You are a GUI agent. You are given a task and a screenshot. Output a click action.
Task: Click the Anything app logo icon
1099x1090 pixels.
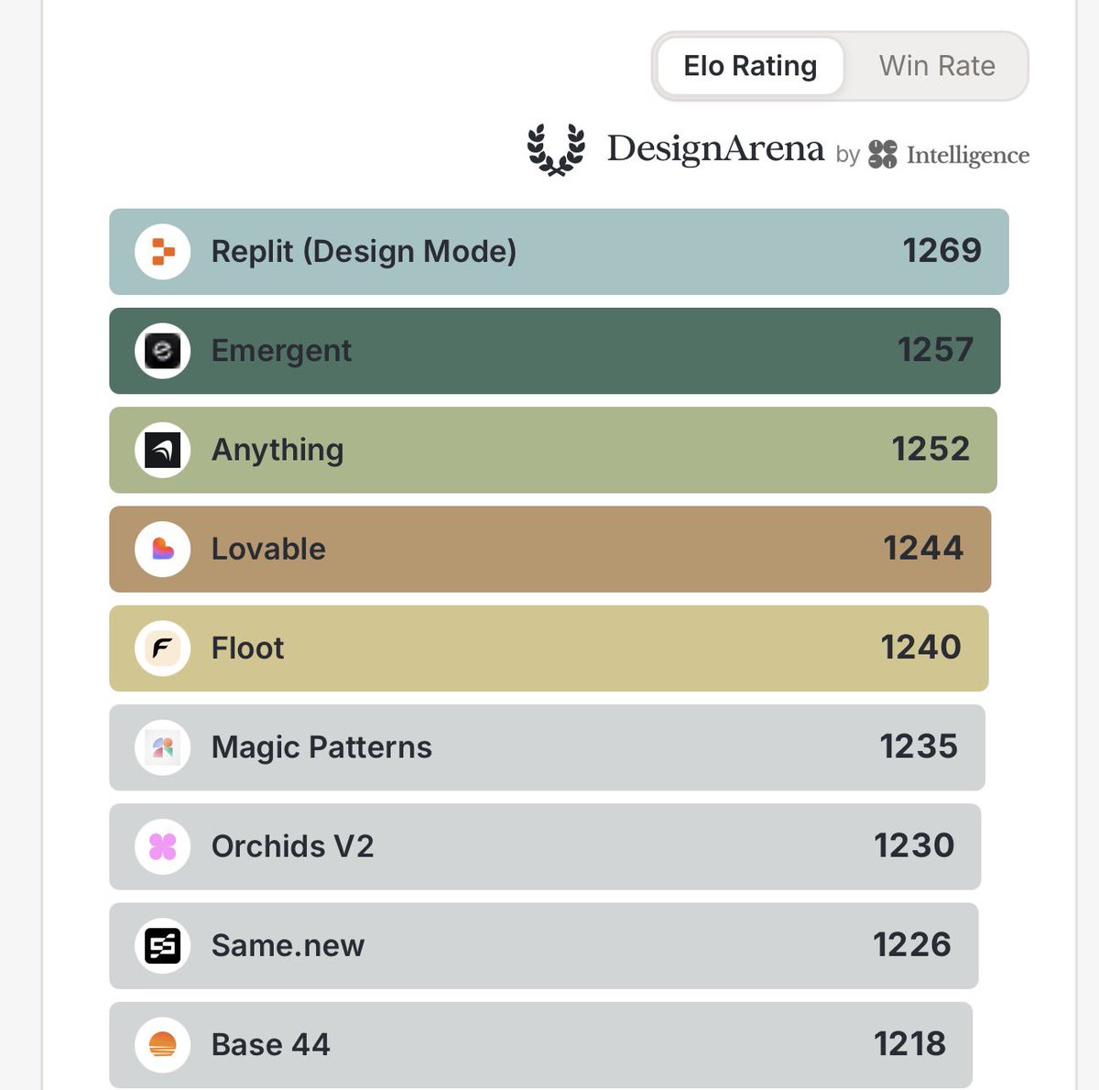(162, 450)
